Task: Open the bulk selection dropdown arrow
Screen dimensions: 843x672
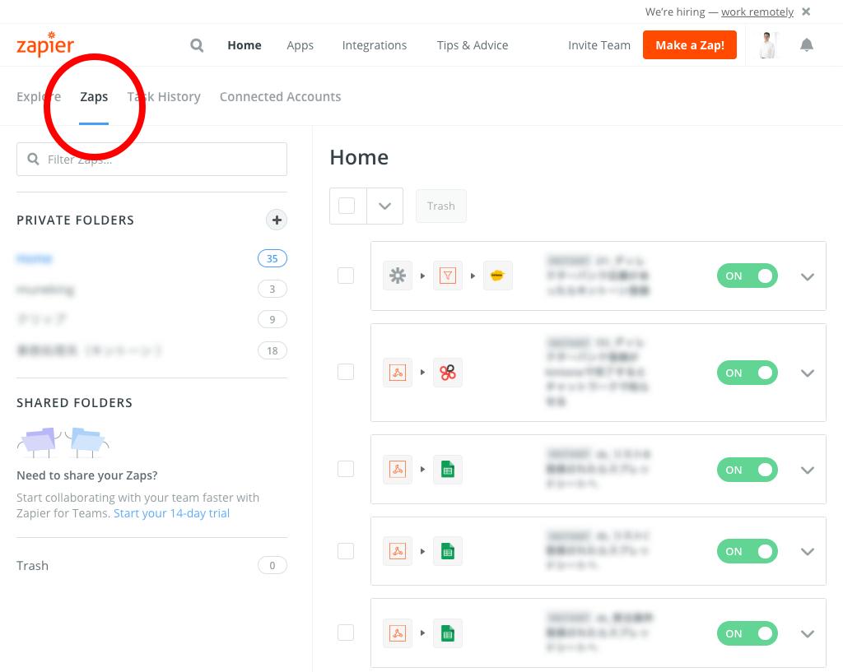Action: click(385, 206)
